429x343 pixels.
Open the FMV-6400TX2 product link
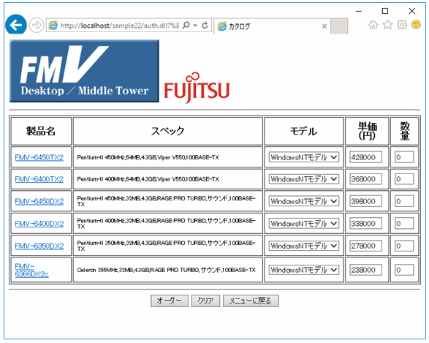(39, 179)
